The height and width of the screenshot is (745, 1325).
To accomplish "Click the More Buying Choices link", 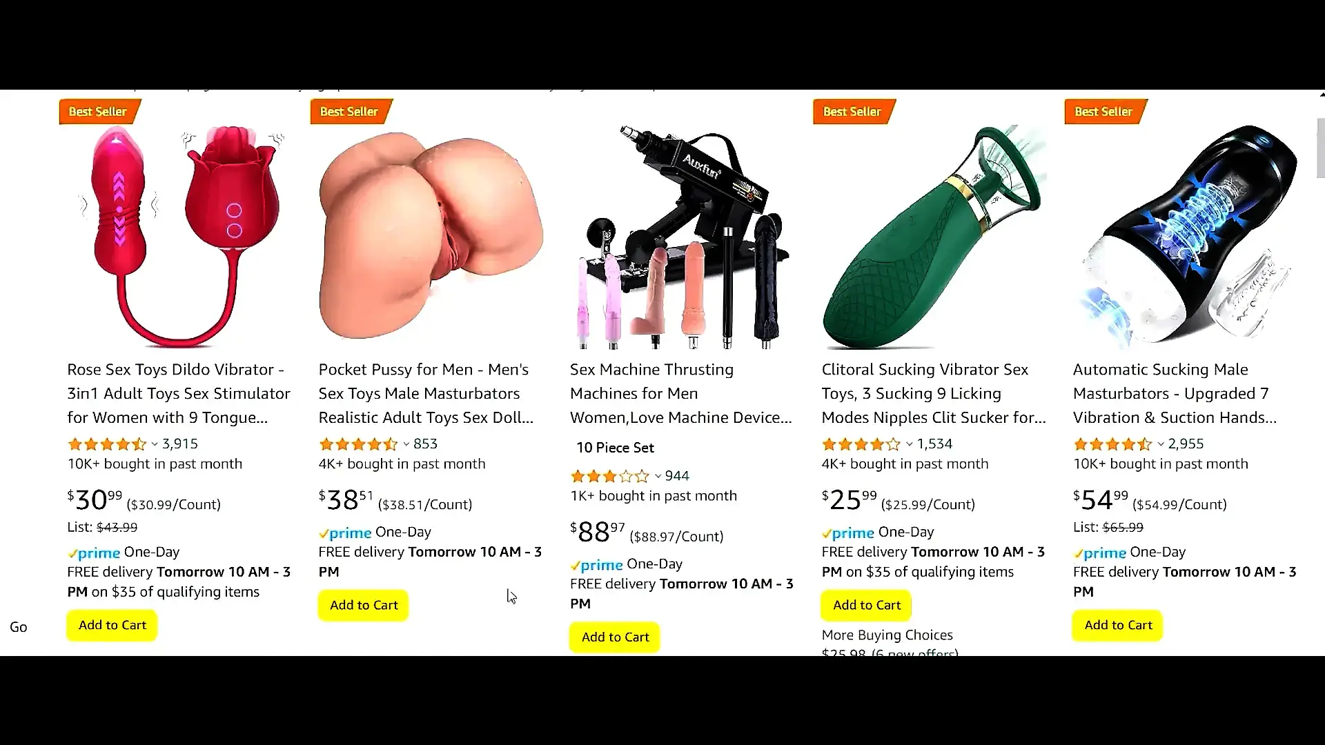I will [x=887, y=635].
